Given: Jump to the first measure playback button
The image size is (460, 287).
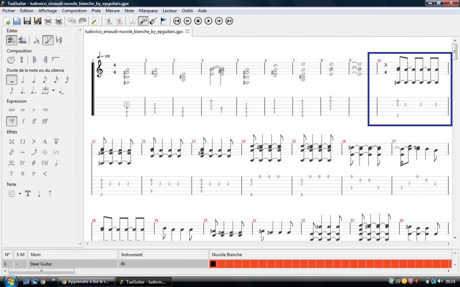Looking at the screenshot, I should (x=177, y=21).
